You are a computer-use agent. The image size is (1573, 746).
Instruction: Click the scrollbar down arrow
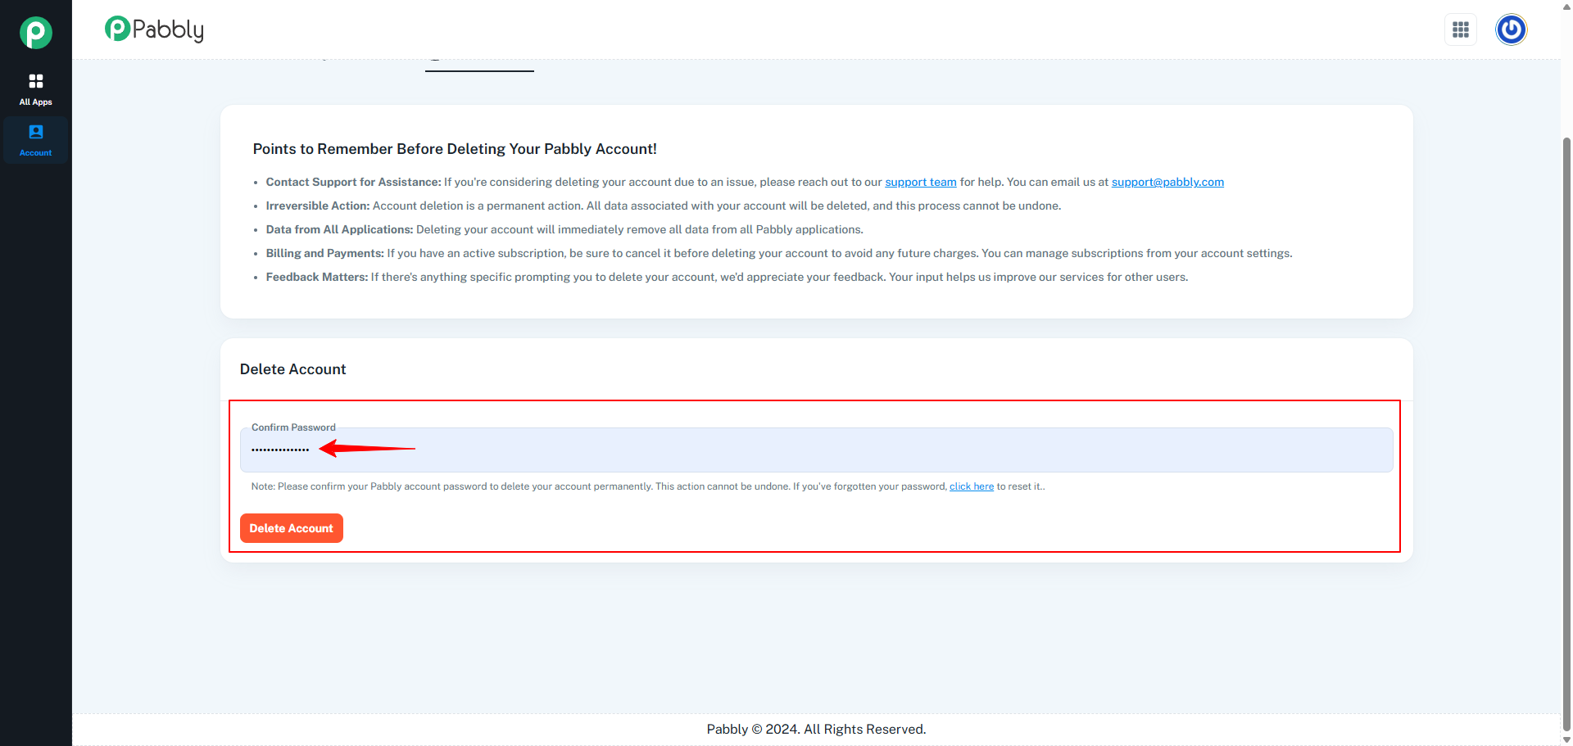1566,739
